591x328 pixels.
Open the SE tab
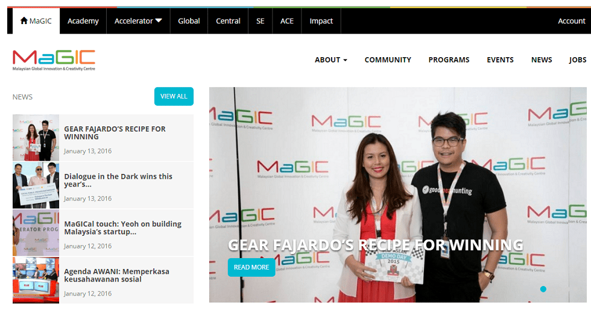click(x=260, y=21)
